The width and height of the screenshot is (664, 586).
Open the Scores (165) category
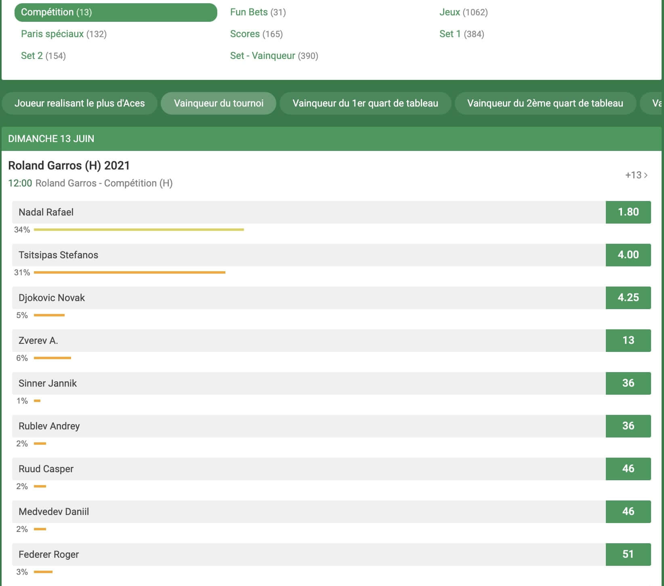[x=256, y=34]
